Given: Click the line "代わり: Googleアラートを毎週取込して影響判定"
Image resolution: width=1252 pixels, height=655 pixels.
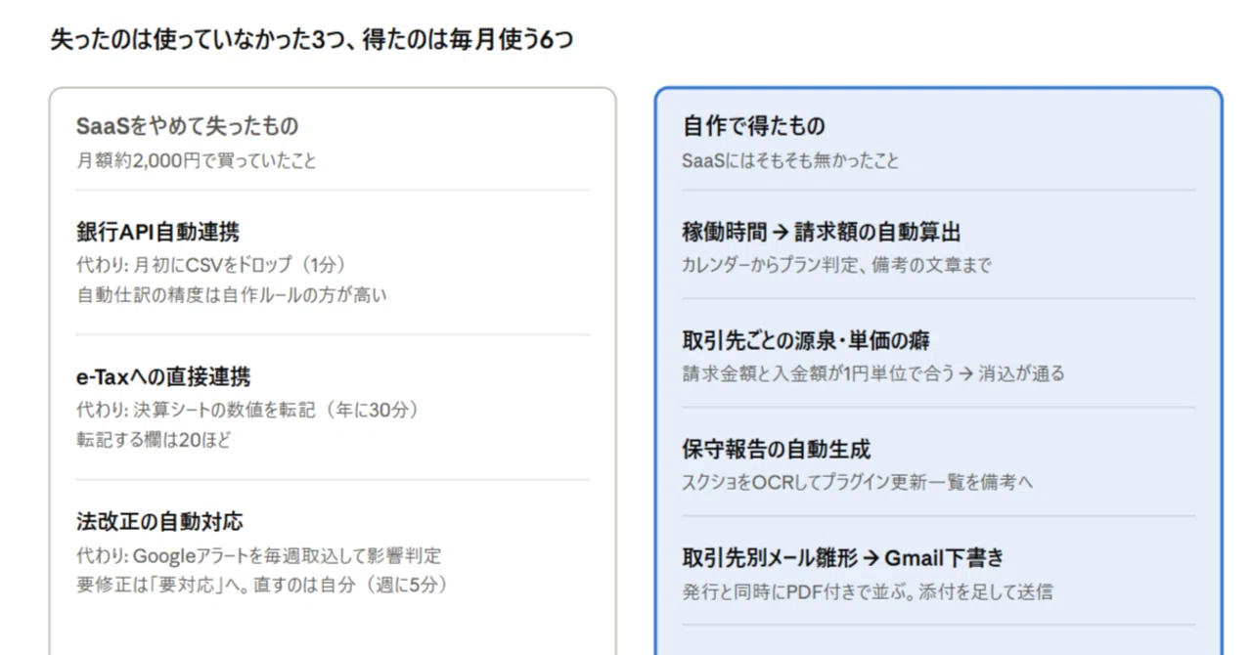Looking at the screenshot, I should (259, 556).
